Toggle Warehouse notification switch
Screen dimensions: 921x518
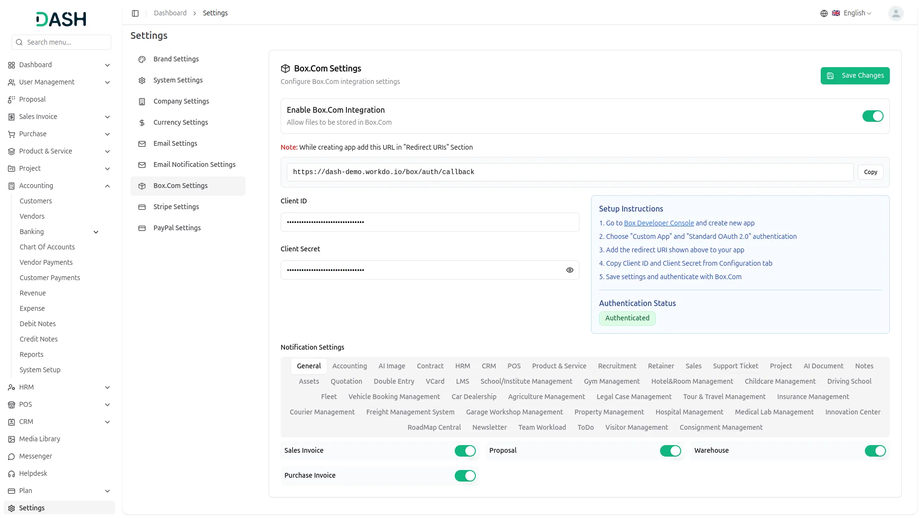875,451
